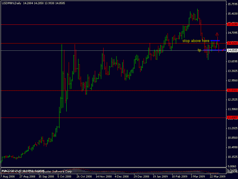Click the red check mark near tp line
Screen dimensions: 238x179
[x=224, y=50]
